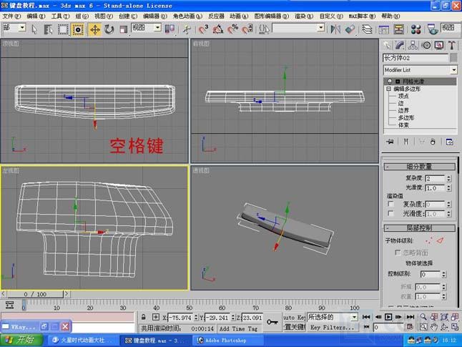Open the Align tool

(350, 29)
